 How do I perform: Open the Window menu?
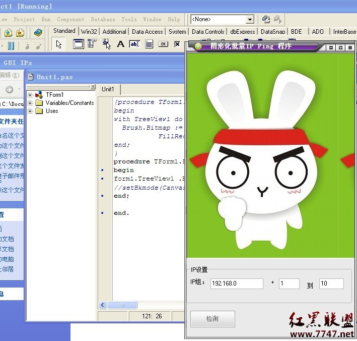pos(153,19)
